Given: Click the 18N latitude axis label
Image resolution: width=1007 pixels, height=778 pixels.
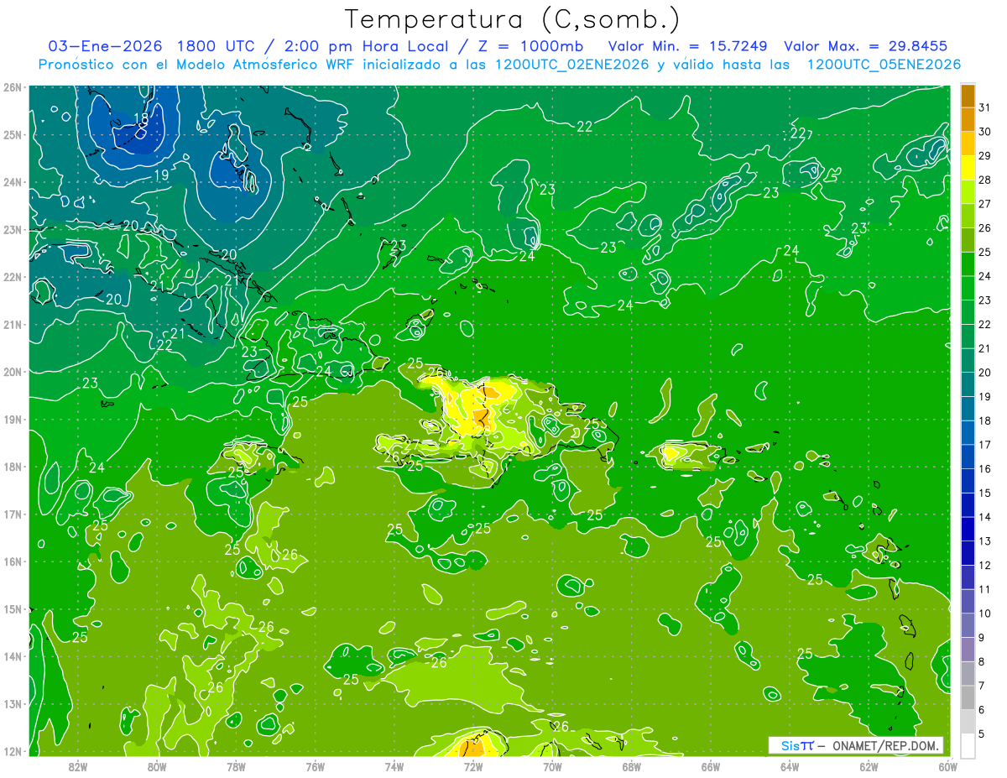Looking at the screenshot, I should pyautogui.click(x=13, y=467).
